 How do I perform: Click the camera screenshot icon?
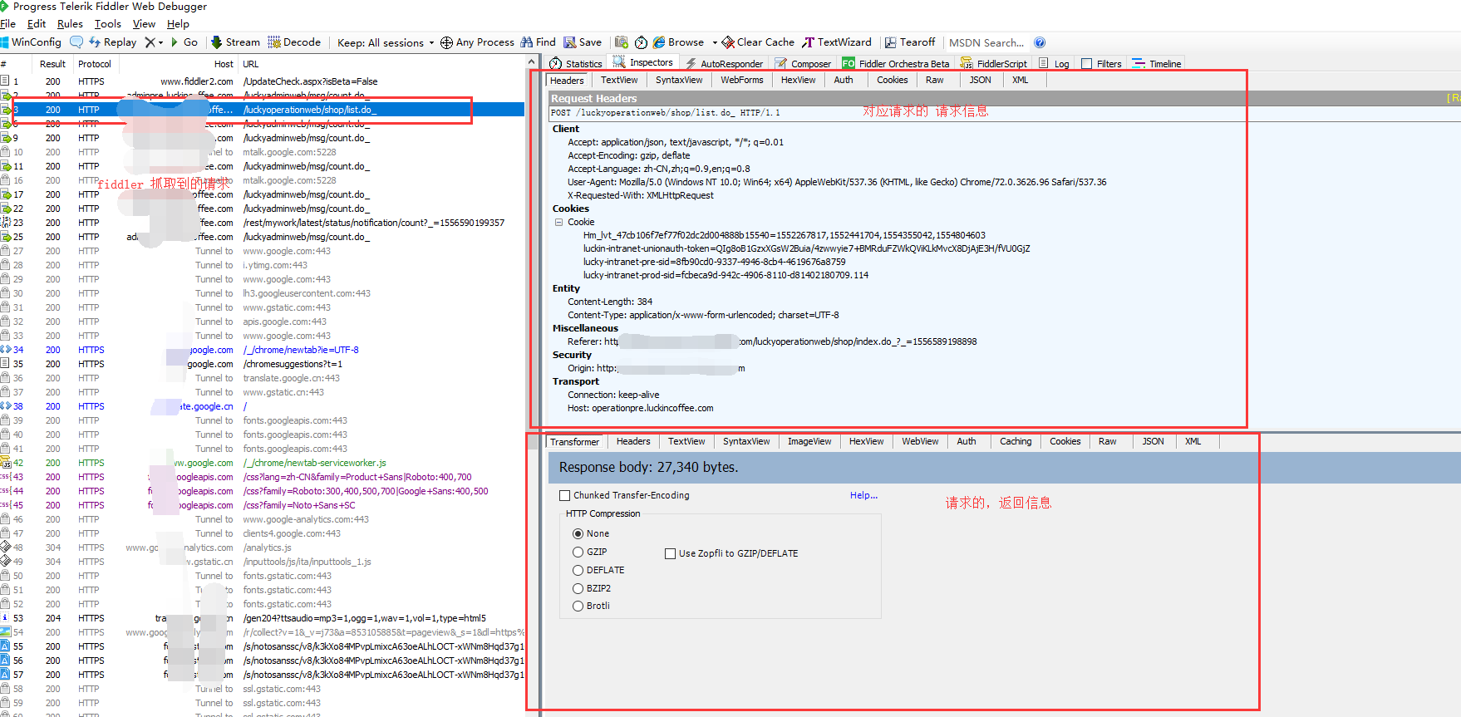(x=621, y=42)
